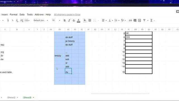The height and width of the screenshot is (101, 179).
Task: Close the current browser tab
Action: (14, 2)
